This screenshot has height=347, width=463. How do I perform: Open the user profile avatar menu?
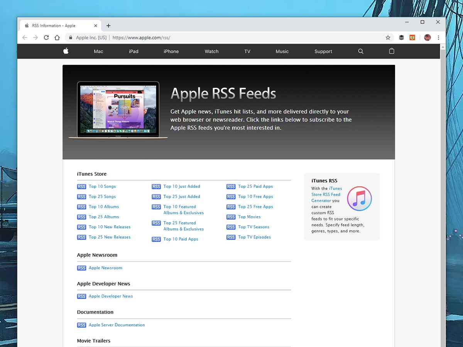pos(427,37)
